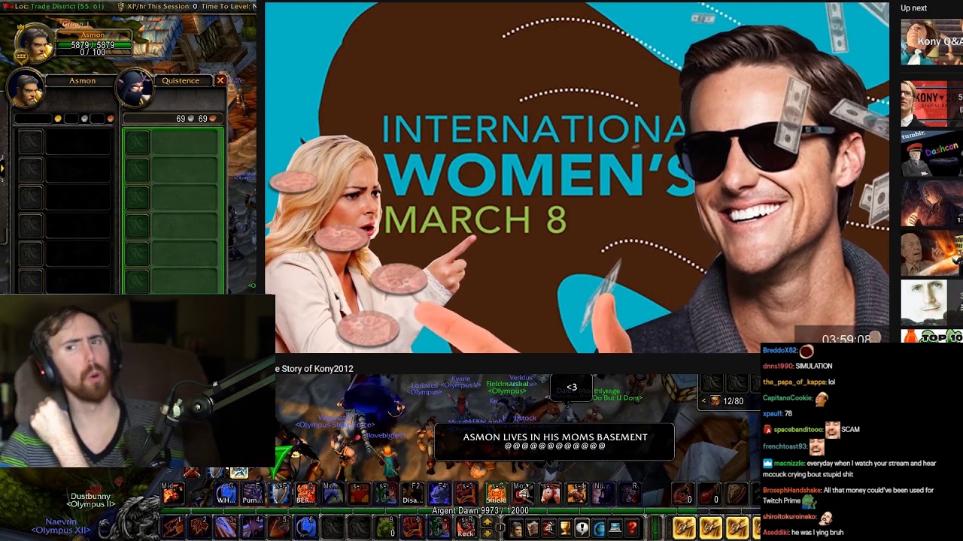Click username CapitanoCookie in chat

tap(788, 397)
